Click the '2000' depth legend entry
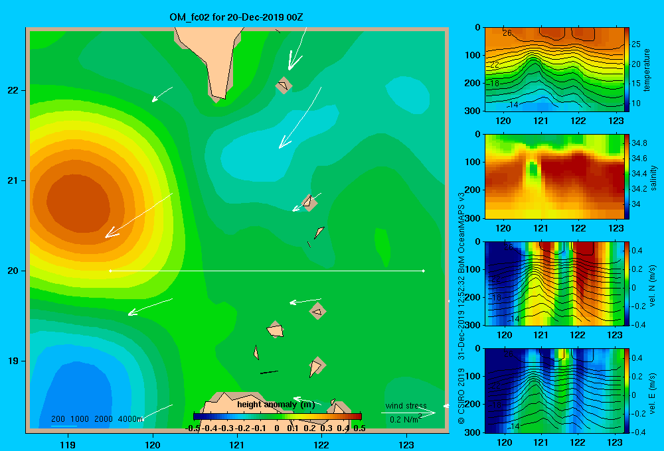The height and width of the screenshot is (451, 664). 104,419
